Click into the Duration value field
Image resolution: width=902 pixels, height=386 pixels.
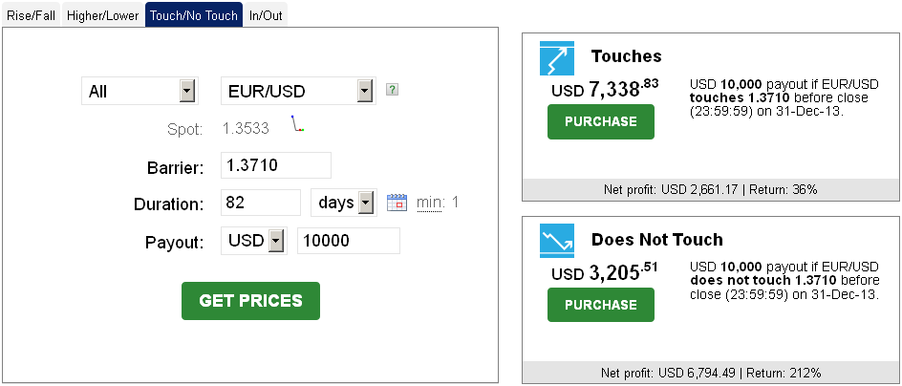tap(261, 203)
